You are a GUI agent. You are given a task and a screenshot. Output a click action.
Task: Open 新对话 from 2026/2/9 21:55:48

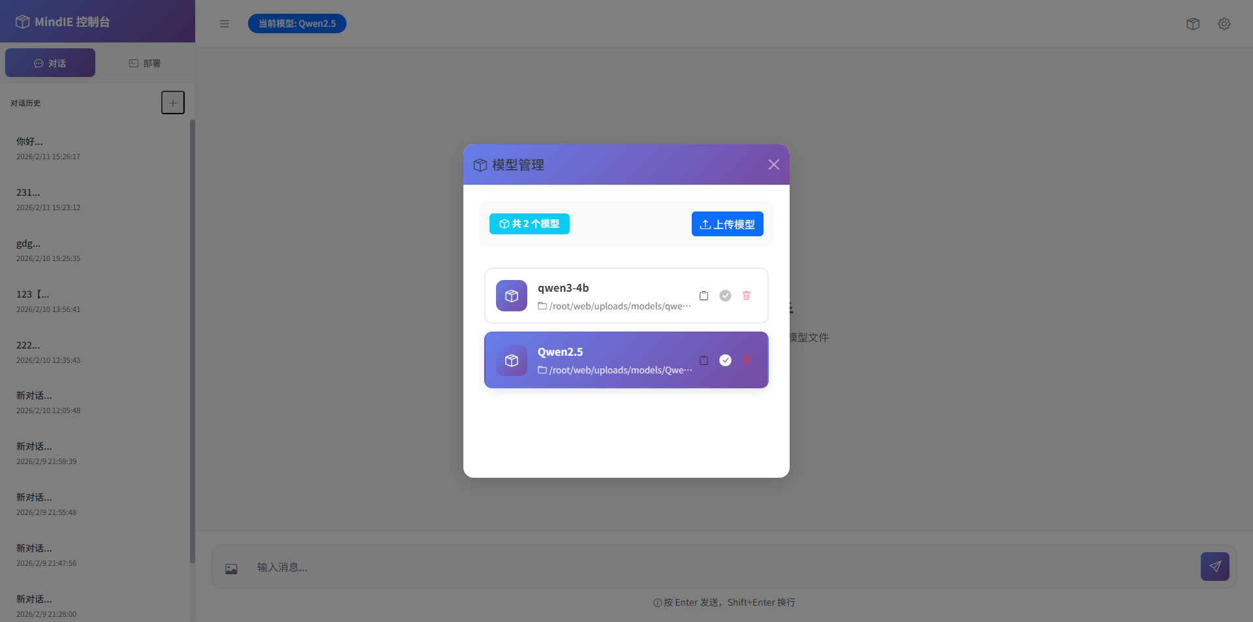[95, 504]
